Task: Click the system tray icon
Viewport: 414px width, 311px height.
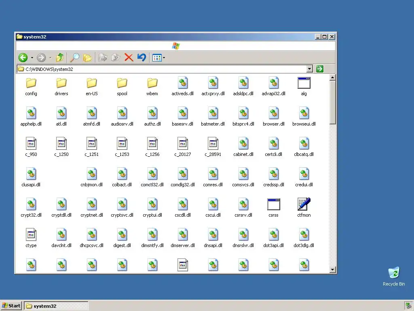Action: [x=408, y=306]
